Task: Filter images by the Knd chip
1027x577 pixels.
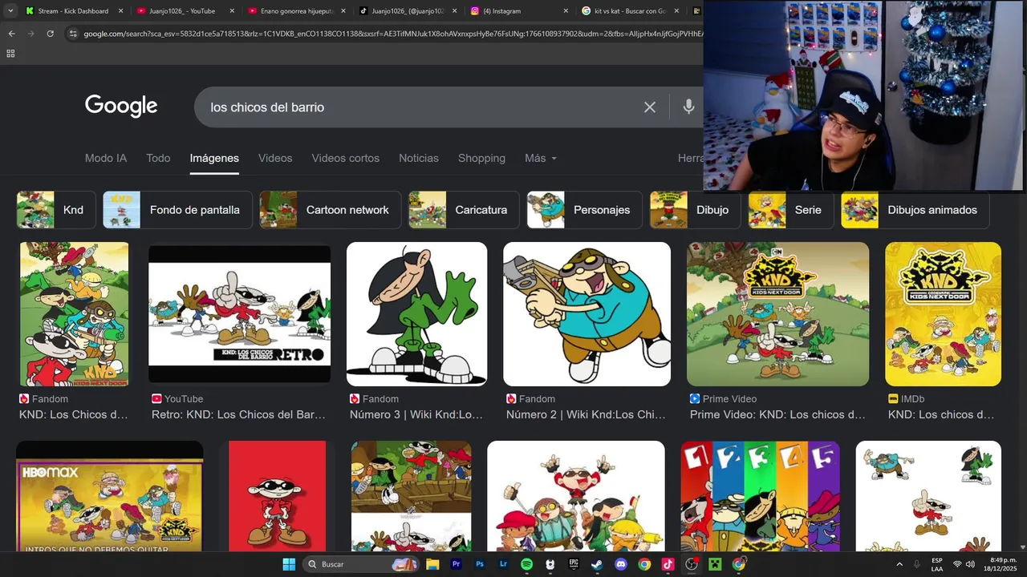Action: pos(56,210)
